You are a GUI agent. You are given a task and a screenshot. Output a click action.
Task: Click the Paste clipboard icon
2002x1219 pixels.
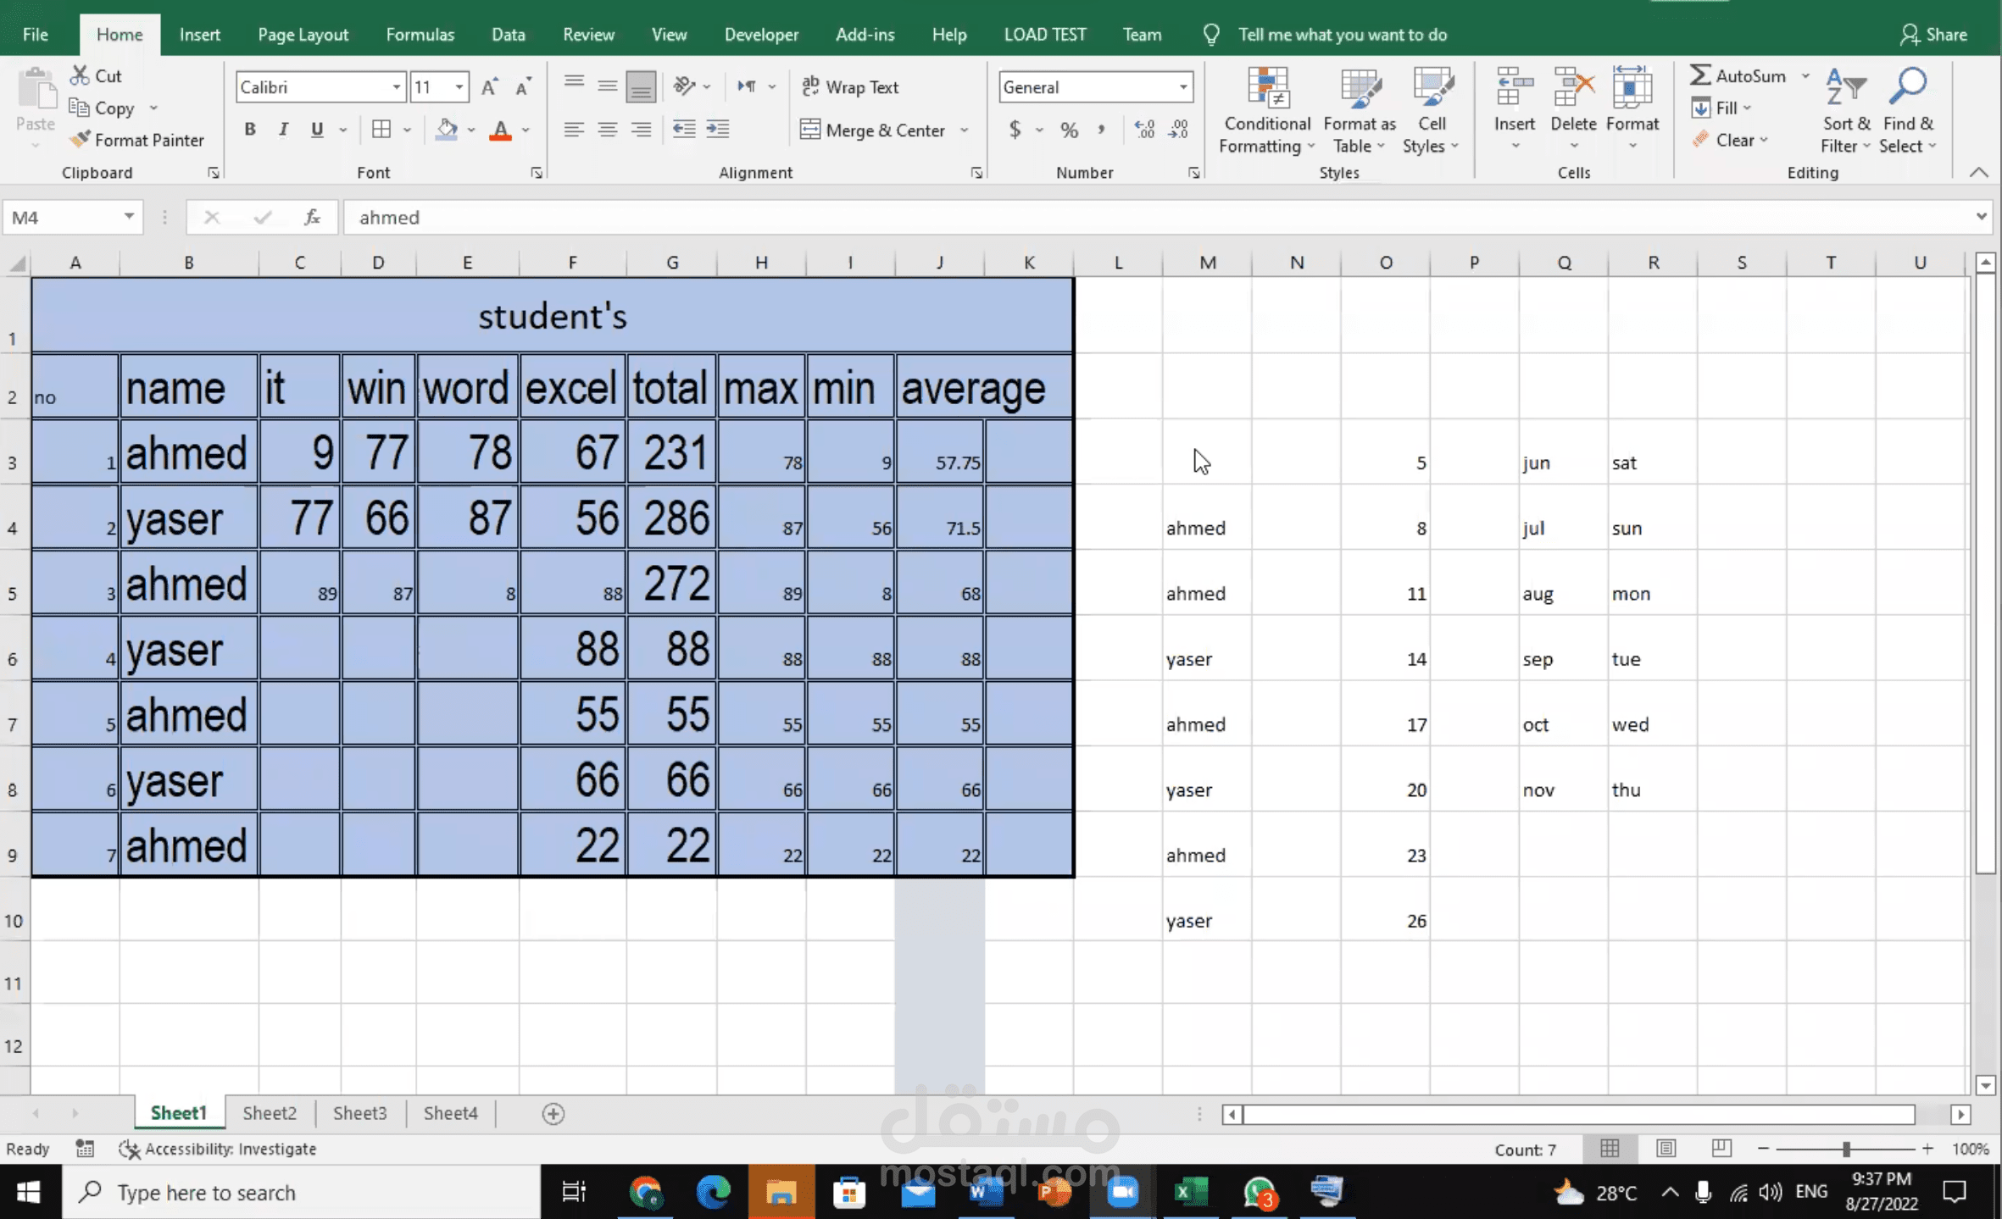(x=36, y=90)
